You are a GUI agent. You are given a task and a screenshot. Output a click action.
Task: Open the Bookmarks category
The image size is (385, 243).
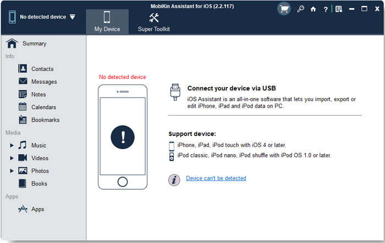pyautogui.click(x=46, y=120)
